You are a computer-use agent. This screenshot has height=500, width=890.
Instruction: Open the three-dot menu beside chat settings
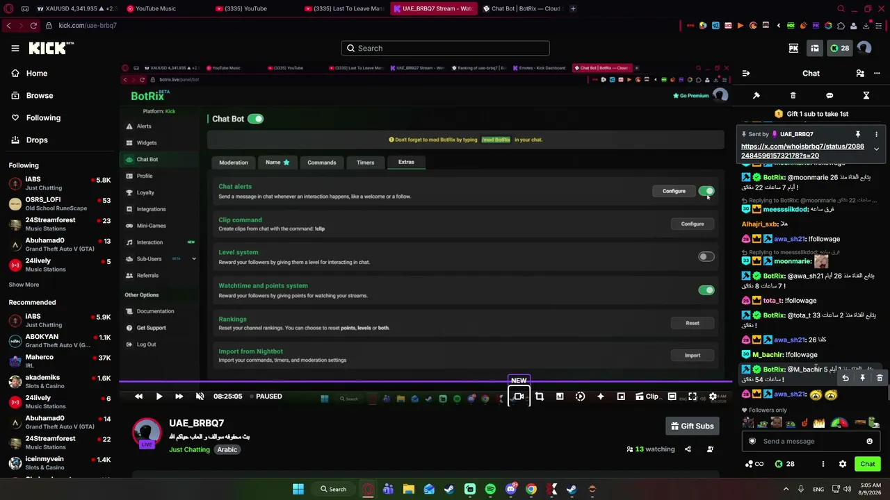tap(823, 464)
